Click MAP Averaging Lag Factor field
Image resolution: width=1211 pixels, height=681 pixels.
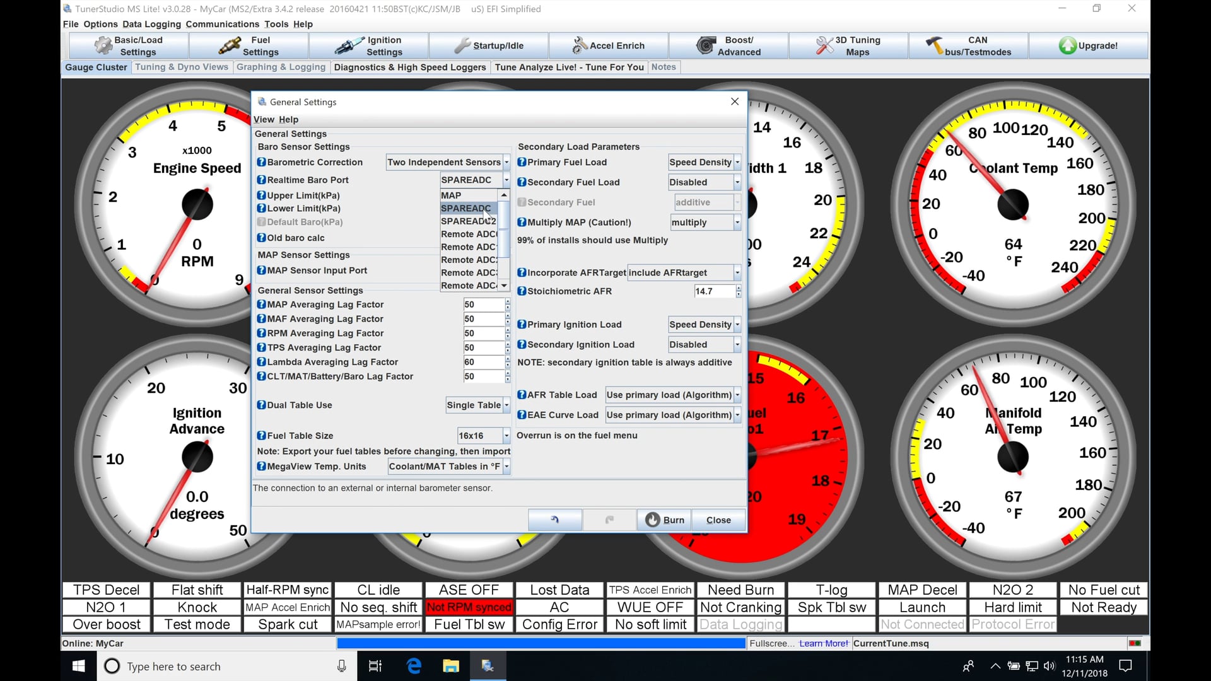(x=483, y=305)
